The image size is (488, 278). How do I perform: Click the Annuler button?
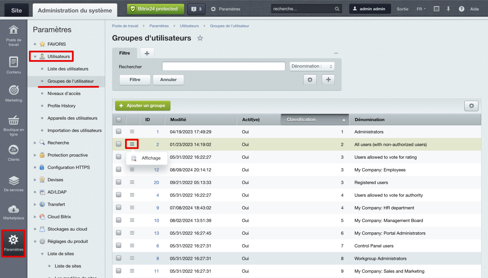tap(169, 80)
